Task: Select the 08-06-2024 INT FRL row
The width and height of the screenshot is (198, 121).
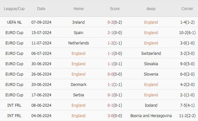Action: coord(99,105)
